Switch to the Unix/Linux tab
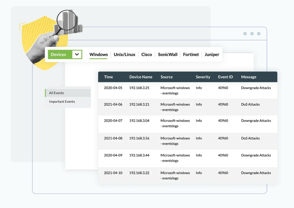 point(124,54)
